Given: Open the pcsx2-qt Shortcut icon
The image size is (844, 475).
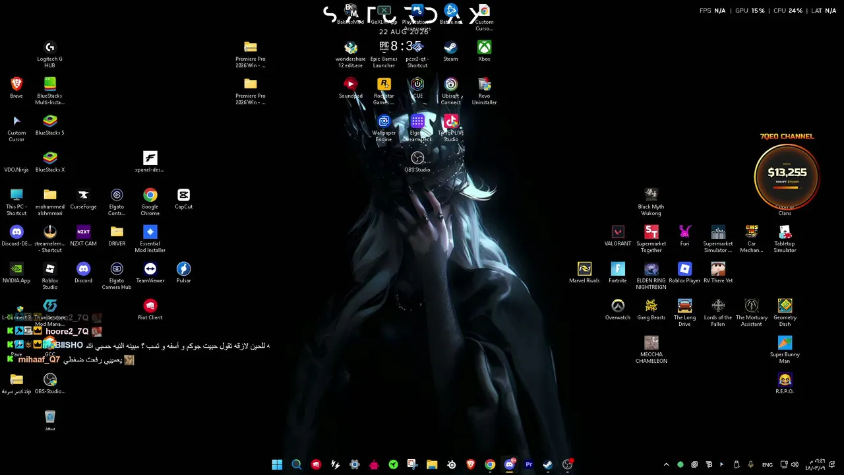Looking at the screenshot, I should [417, 53].
